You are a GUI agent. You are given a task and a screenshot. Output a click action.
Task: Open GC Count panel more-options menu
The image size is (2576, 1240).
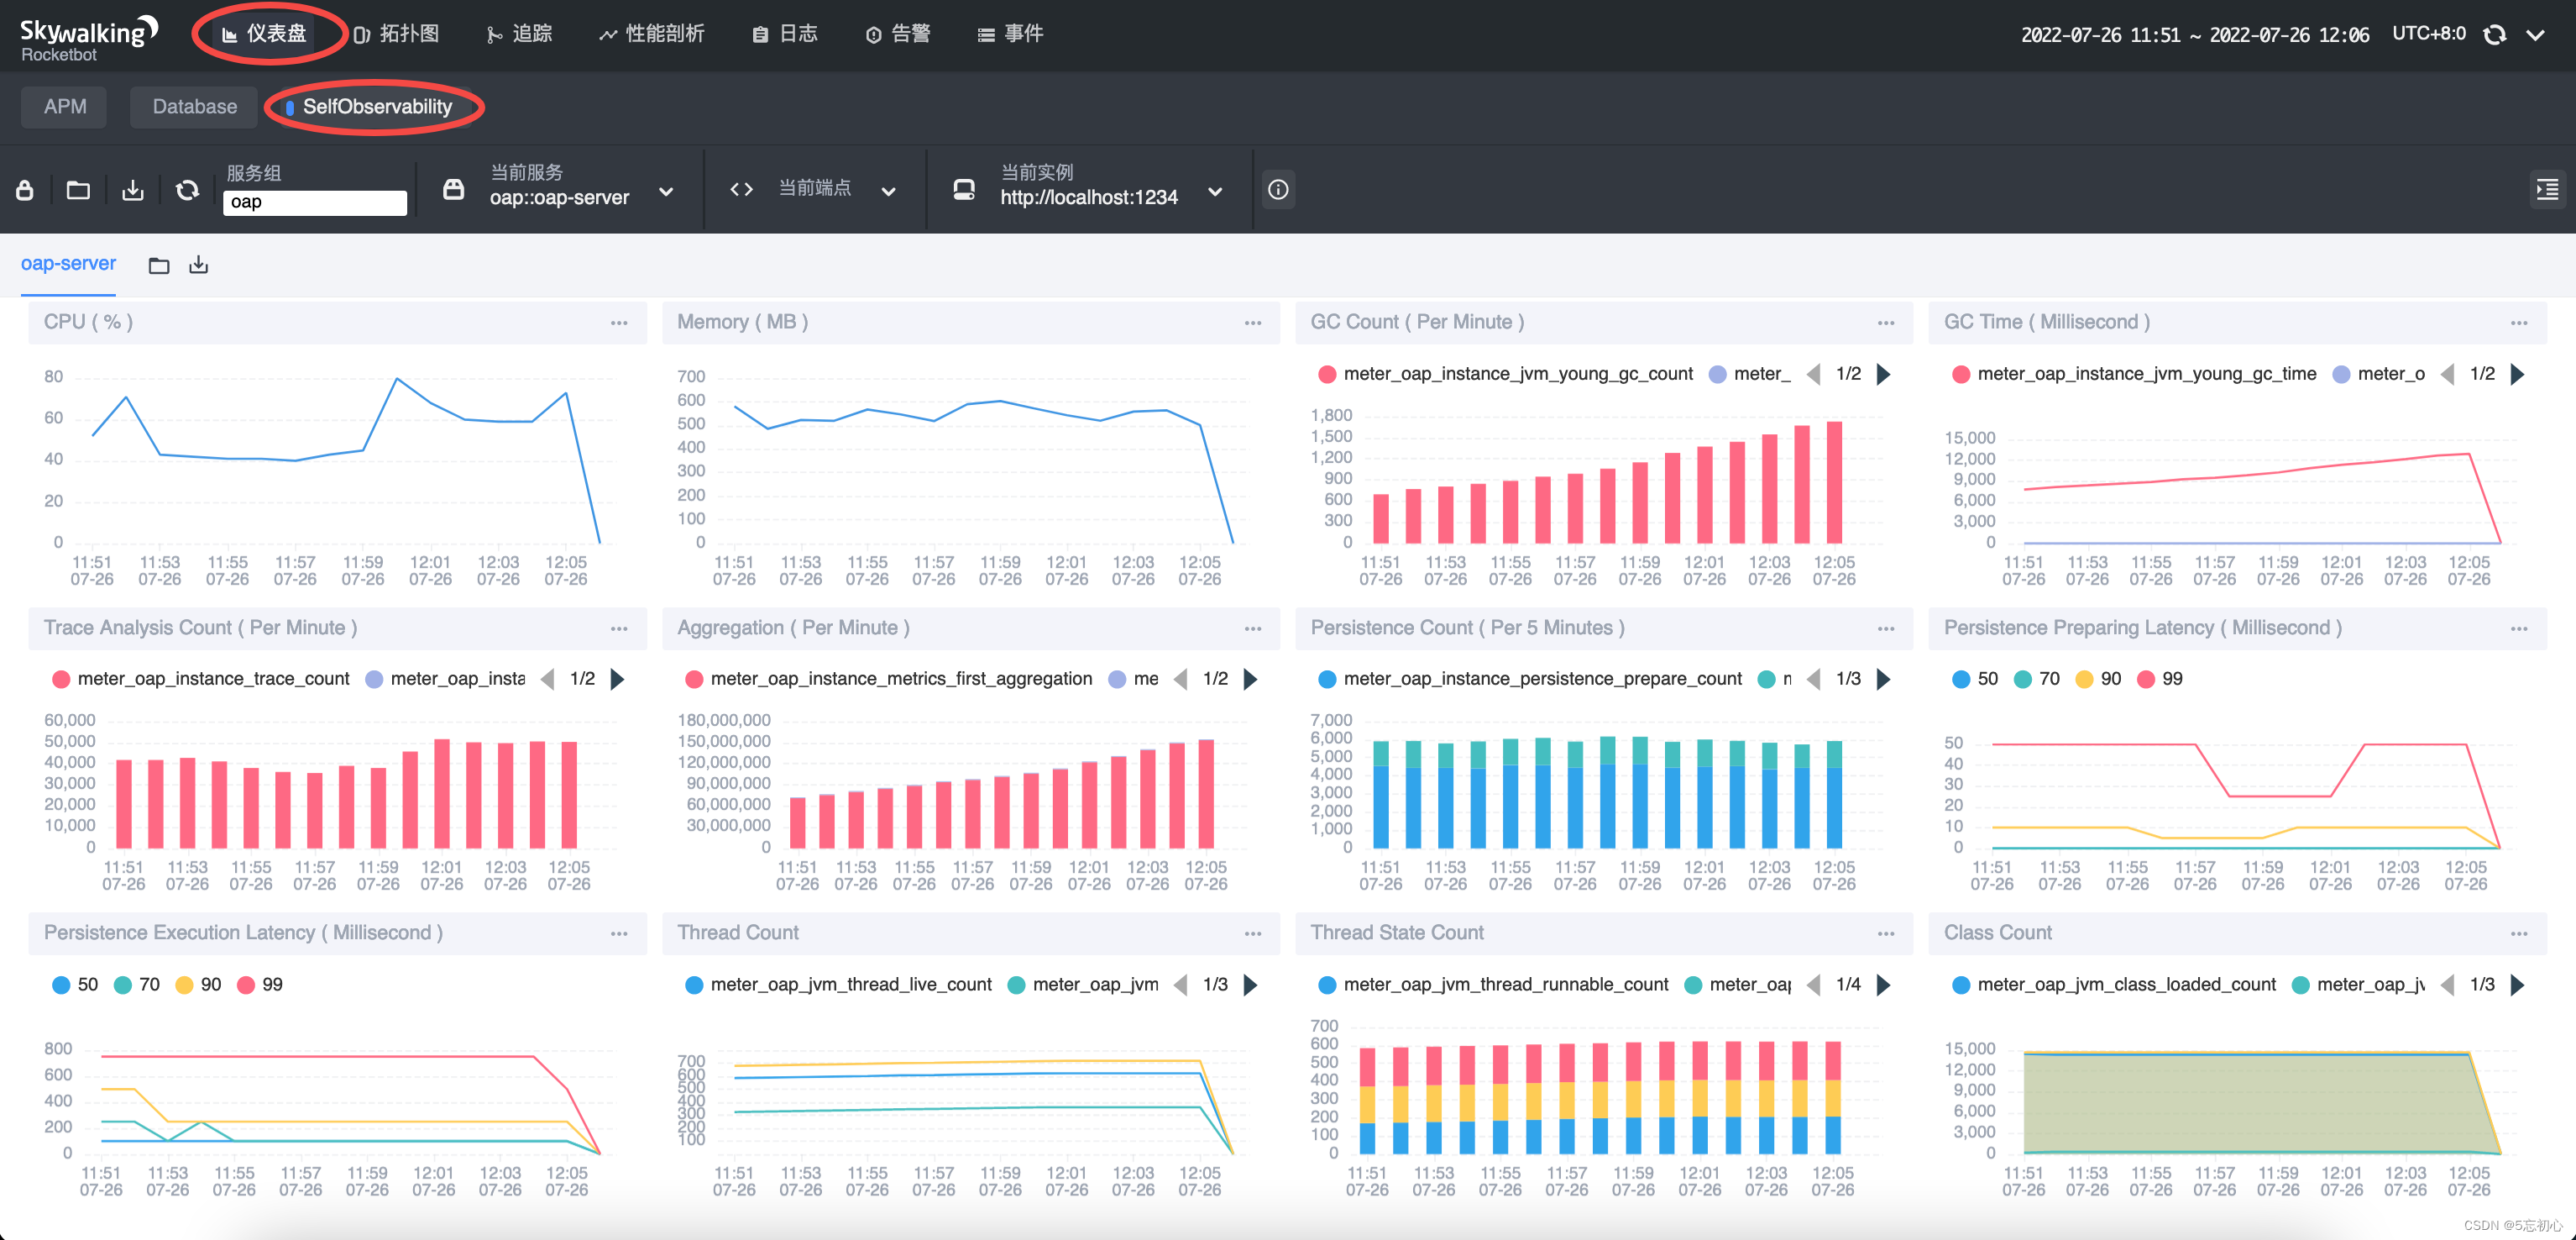point(1885,323)
